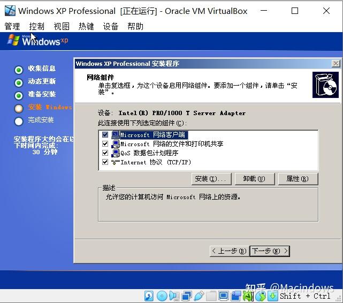Open the 控制 menu

point(37,26)
